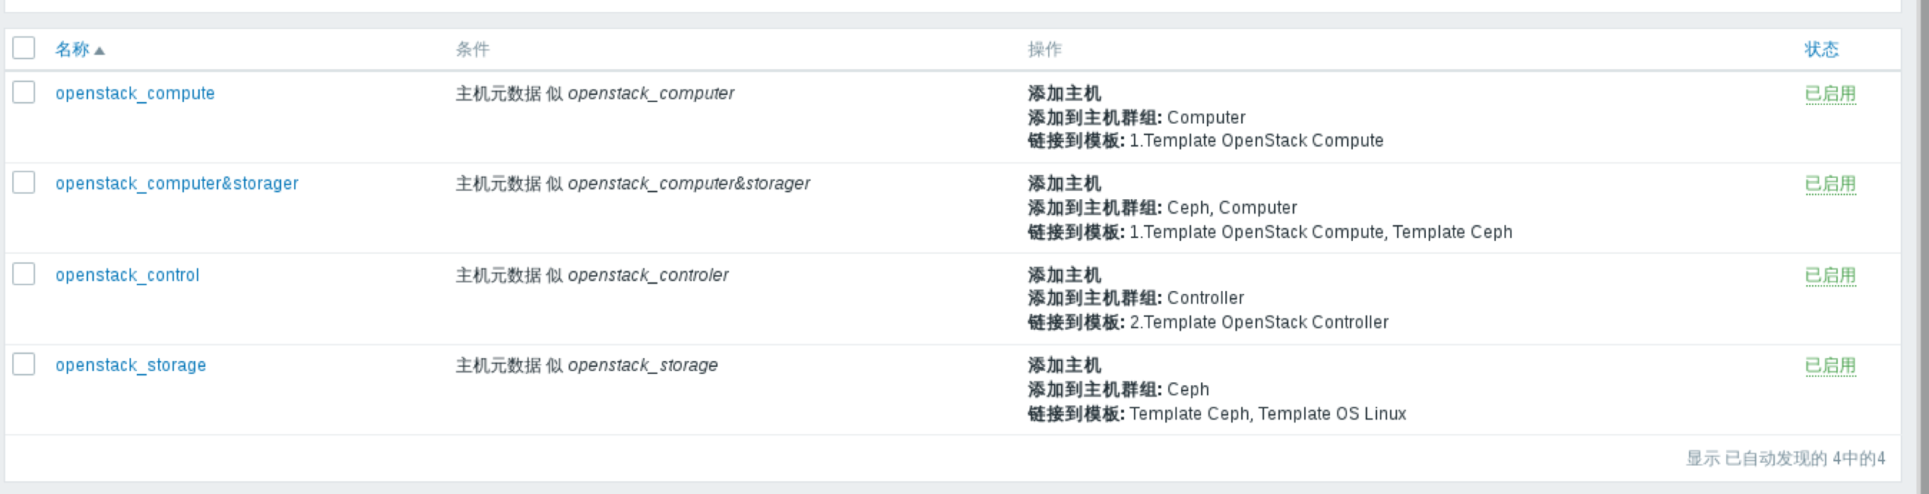Screen dimensions: 1929x494
Task: Open the openstack_compute action
Action: pyautogui.click(x=135, y=93)
